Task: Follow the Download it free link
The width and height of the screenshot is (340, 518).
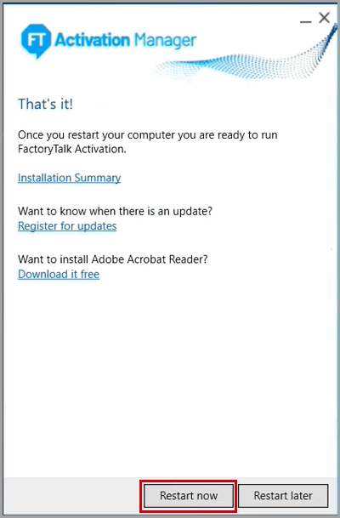Action: tap(59, 274)
